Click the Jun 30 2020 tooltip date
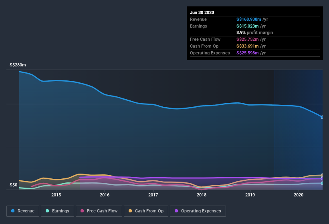This screenshot has height=224, width=329. coord(202,12)
